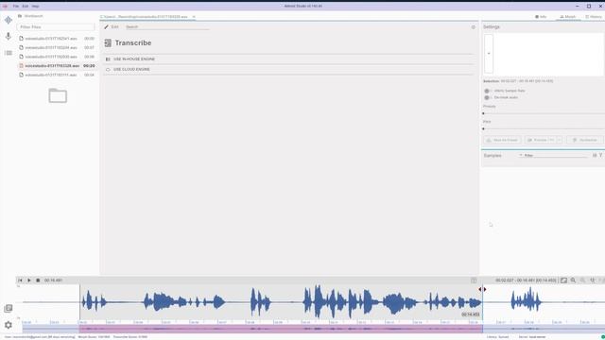Select the first recording in the file list
The height and width of the screenshot is (340, 605).
click(57, 39)
